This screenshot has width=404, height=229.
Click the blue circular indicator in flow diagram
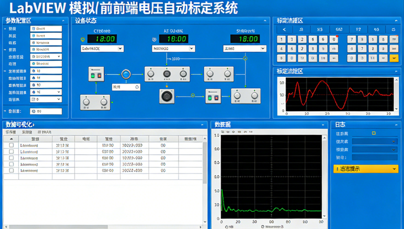point(127,74)
